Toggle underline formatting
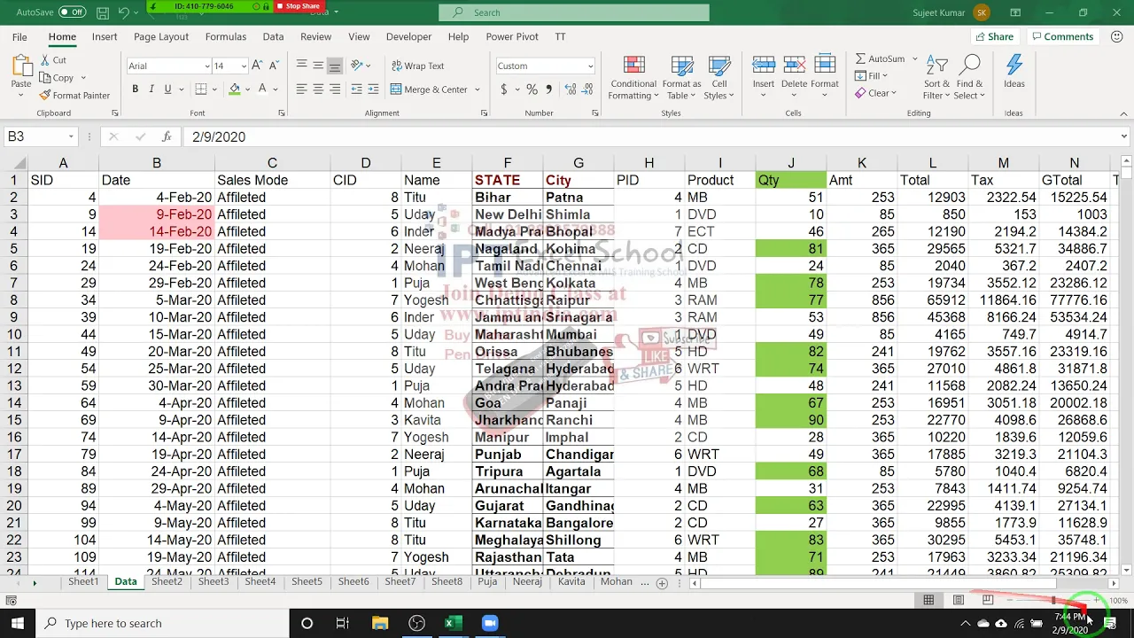 click(167, 89)
